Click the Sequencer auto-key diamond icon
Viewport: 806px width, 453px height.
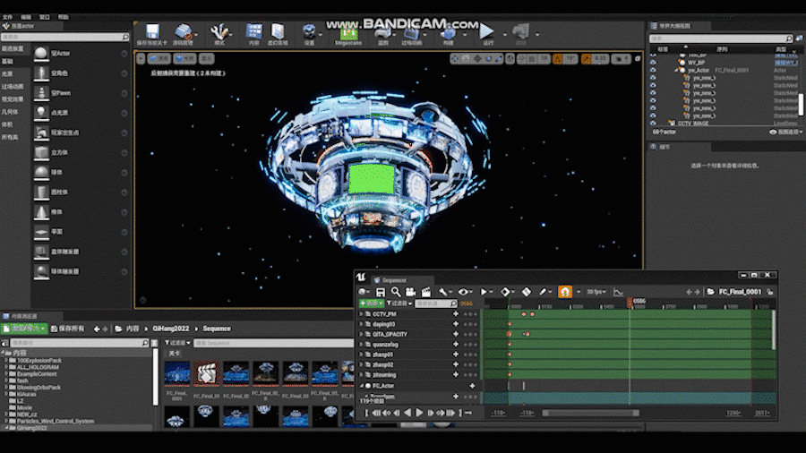click(526, 292)
